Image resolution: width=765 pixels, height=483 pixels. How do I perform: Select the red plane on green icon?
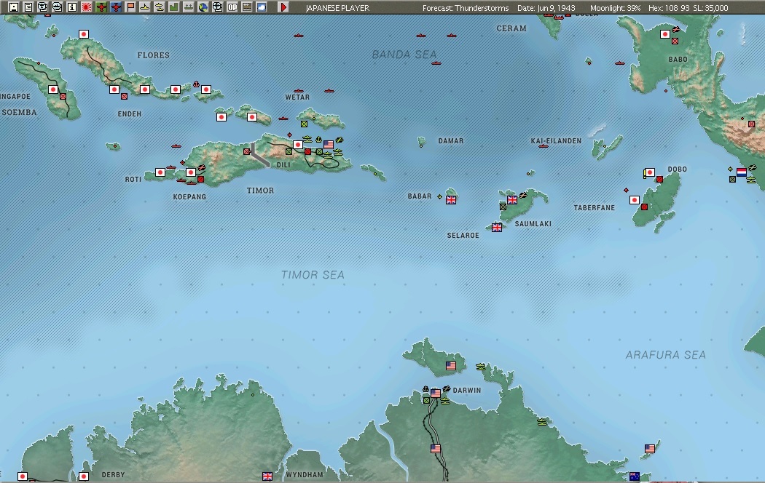(x=101, y=7)
